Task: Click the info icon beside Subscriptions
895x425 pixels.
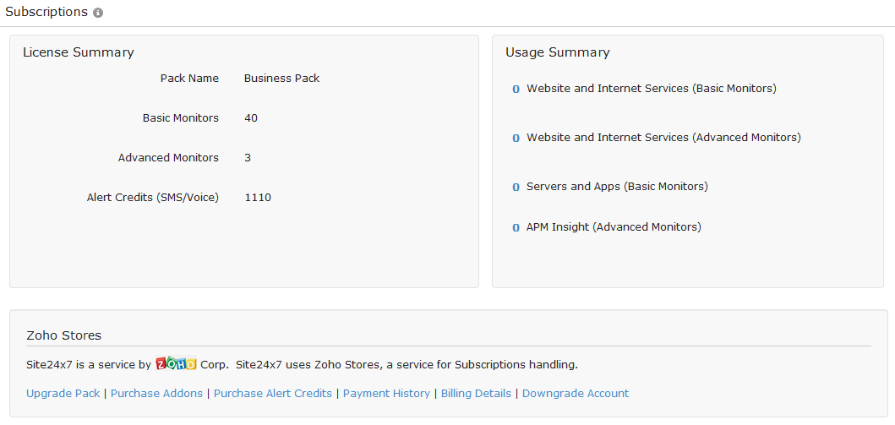Action: [98, 14]
